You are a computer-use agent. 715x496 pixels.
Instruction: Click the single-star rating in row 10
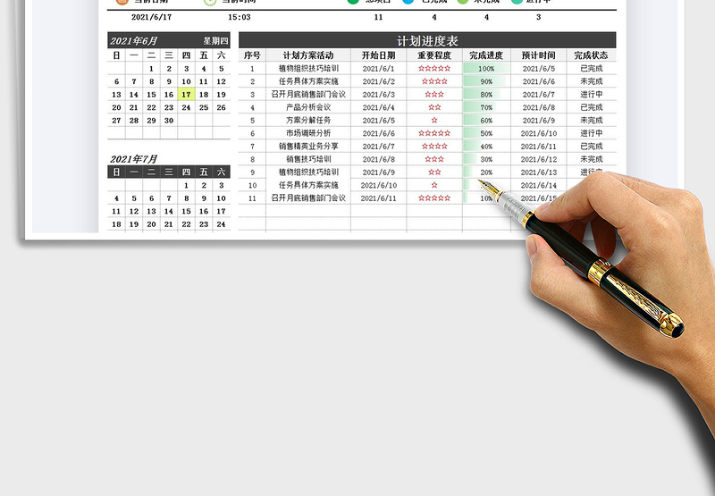pos(434,185)
